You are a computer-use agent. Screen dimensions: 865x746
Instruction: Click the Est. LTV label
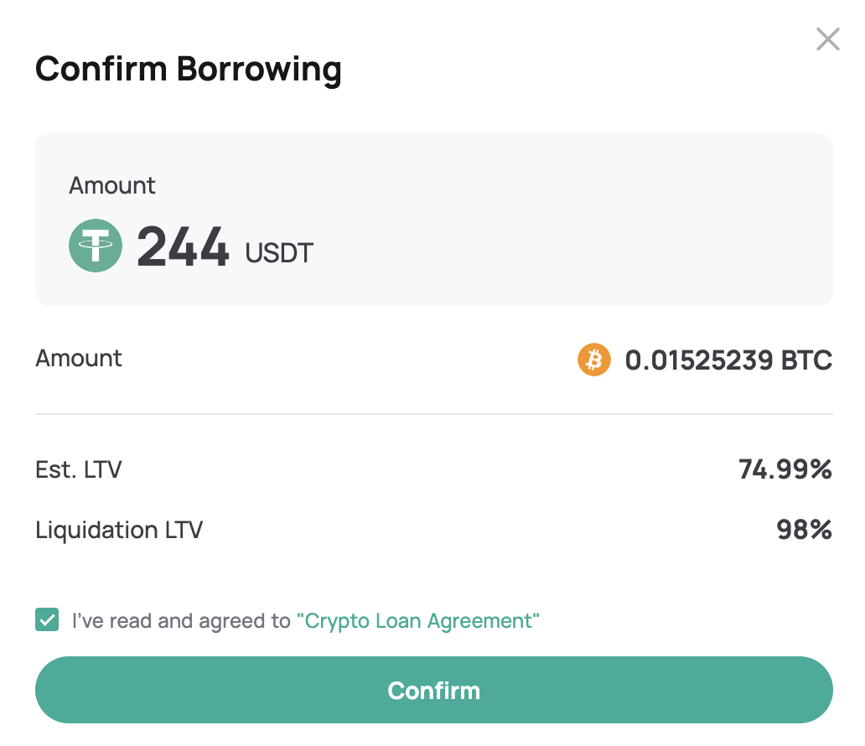point(78,469)
